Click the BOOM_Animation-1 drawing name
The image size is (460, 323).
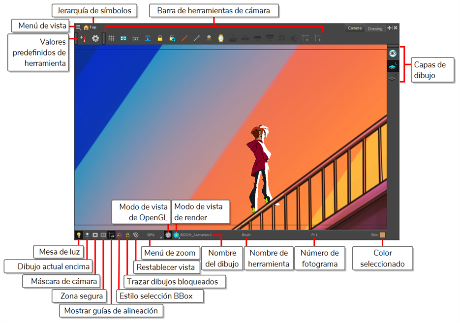coord(196,235)
